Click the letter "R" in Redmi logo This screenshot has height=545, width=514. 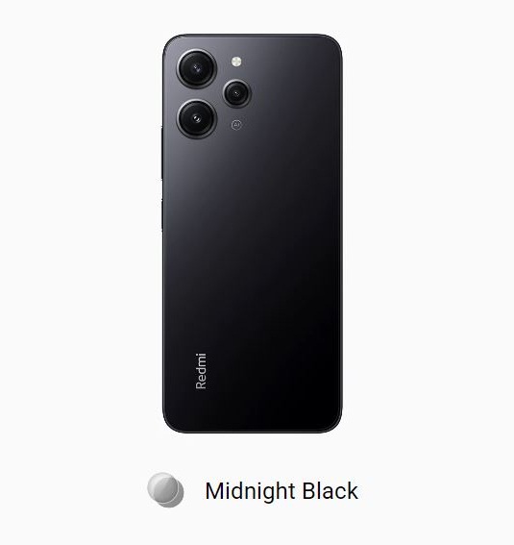tap(201, 384)
